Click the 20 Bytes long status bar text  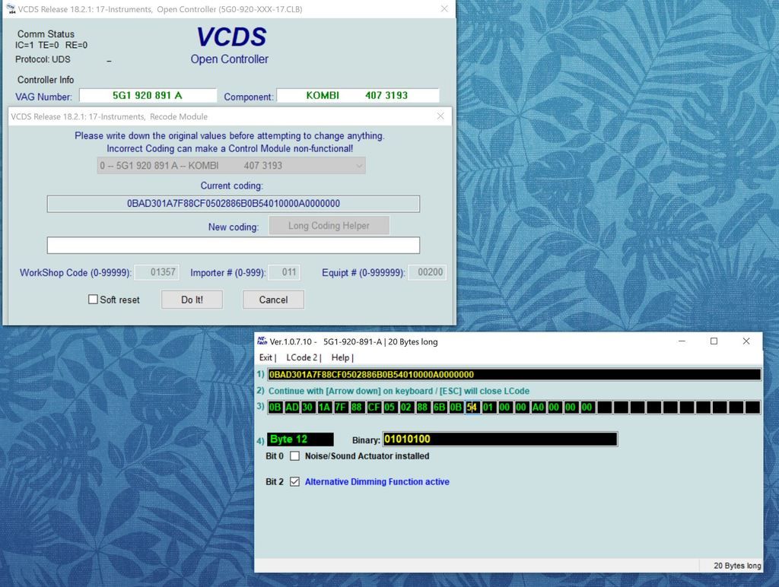737,566
